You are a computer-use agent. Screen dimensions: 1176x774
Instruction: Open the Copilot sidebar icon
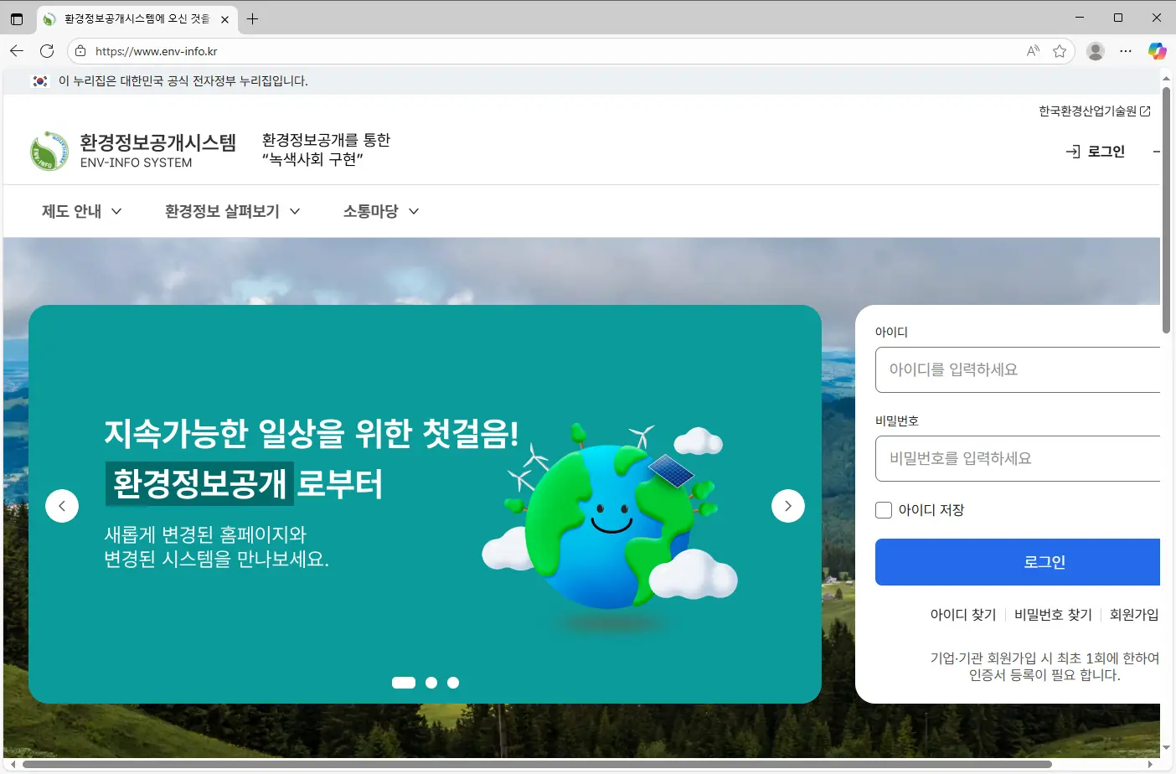[x=1157, y=51]
